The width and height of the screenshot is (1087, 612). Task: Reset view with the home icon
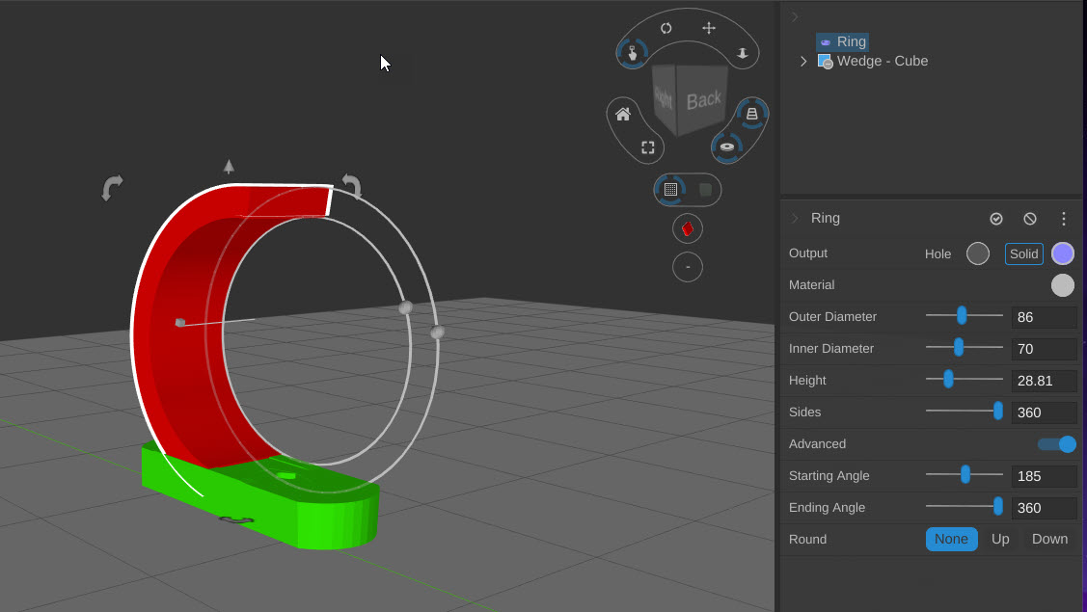point(623,115)
